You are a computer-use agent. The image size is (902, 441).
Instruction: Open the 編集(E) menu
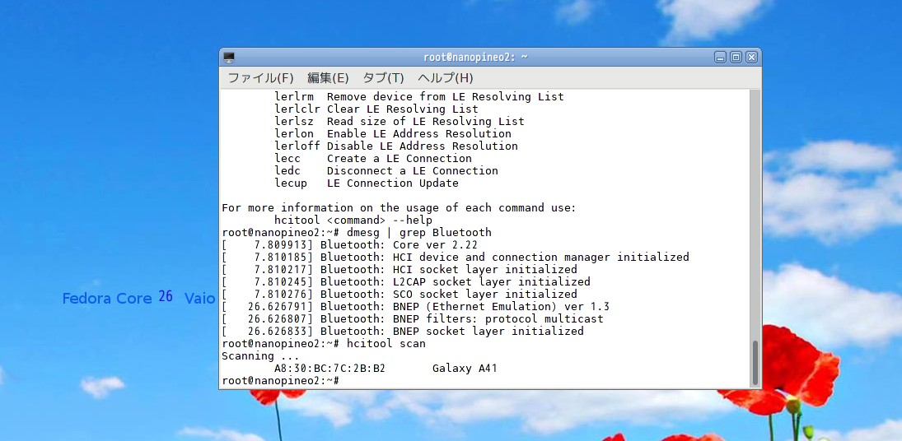pyautogui.click(x=328, y=78)
